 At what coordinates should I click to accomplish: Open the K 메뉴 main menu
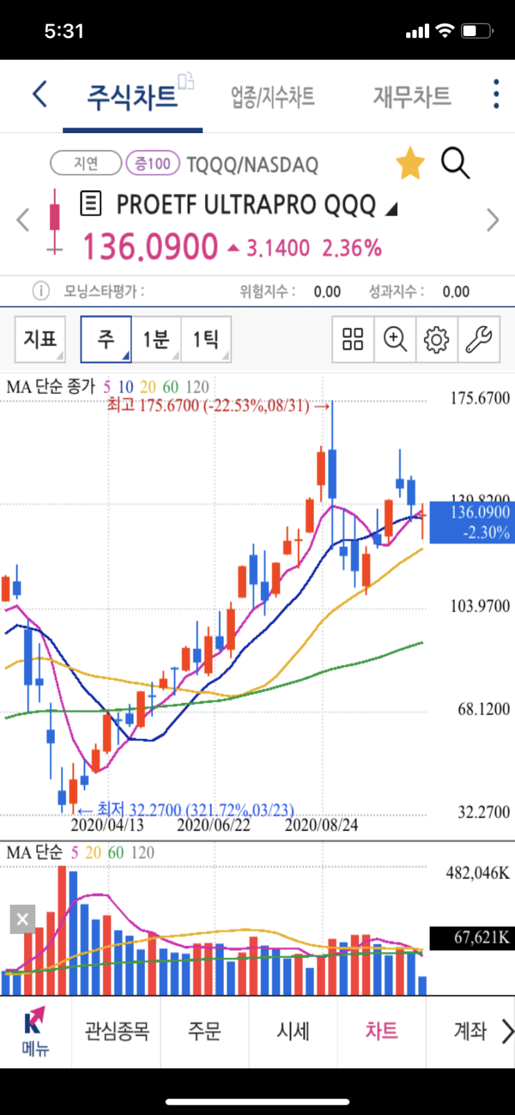(35, 1031)
